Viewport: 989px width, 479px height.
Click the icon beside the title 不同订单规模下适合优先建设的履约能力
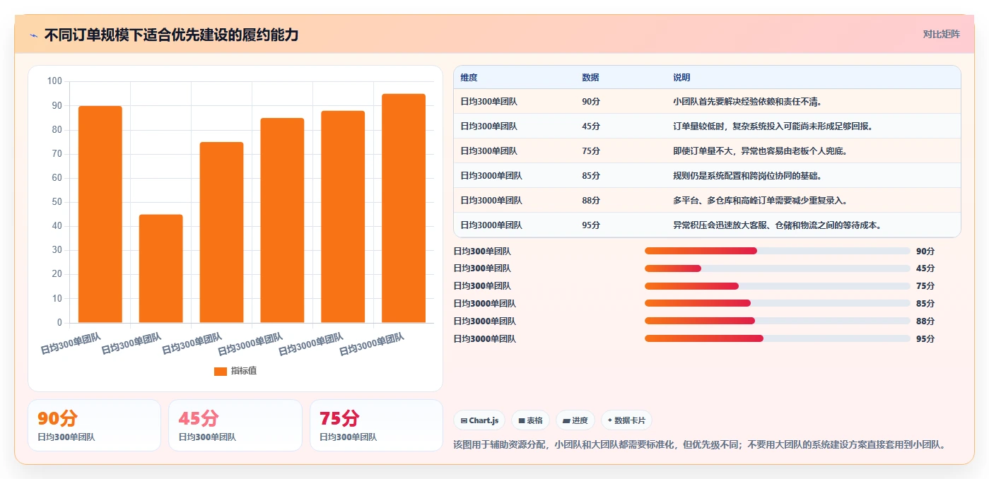[x=34, y=35]
